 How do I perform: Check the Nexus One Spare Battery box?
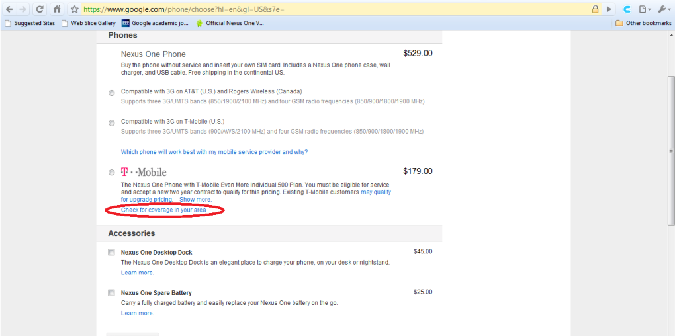tap(111, 293)
